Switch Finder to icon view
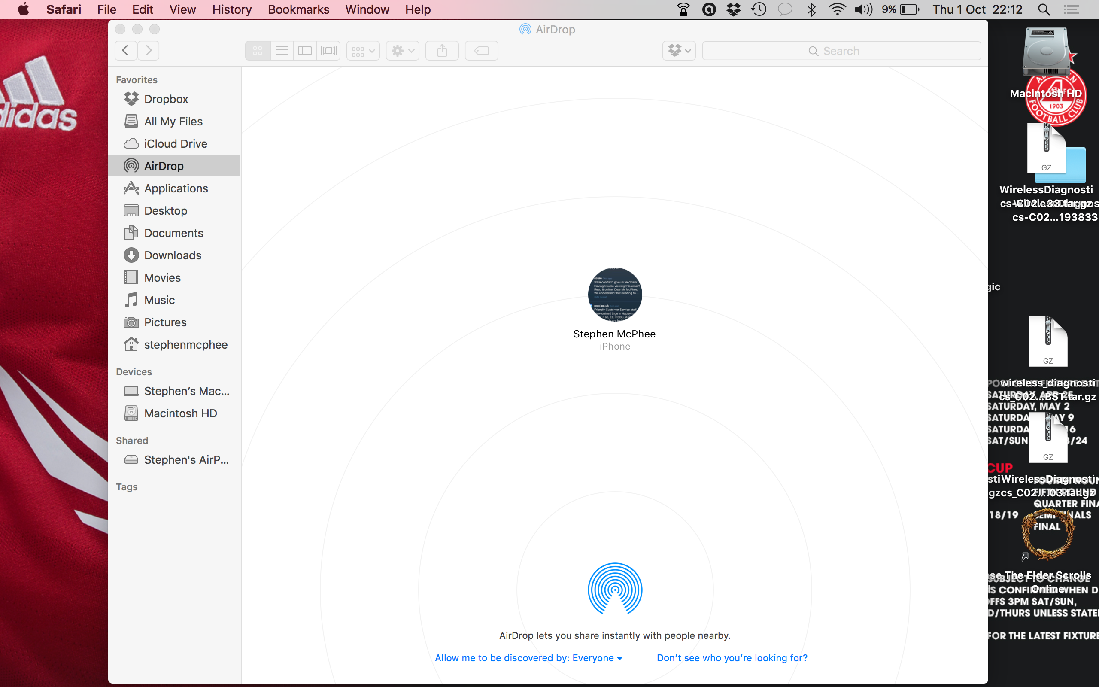1099x687 pixels. pos(258,50)
